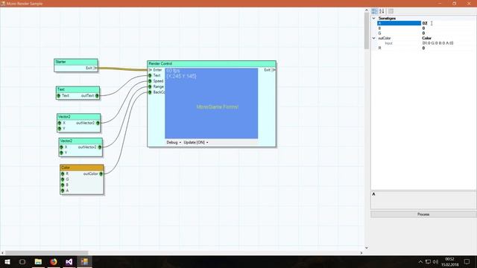Click Render Control BackColor input port
Viewport: 477px width, 268px height.
pos(150,92)
